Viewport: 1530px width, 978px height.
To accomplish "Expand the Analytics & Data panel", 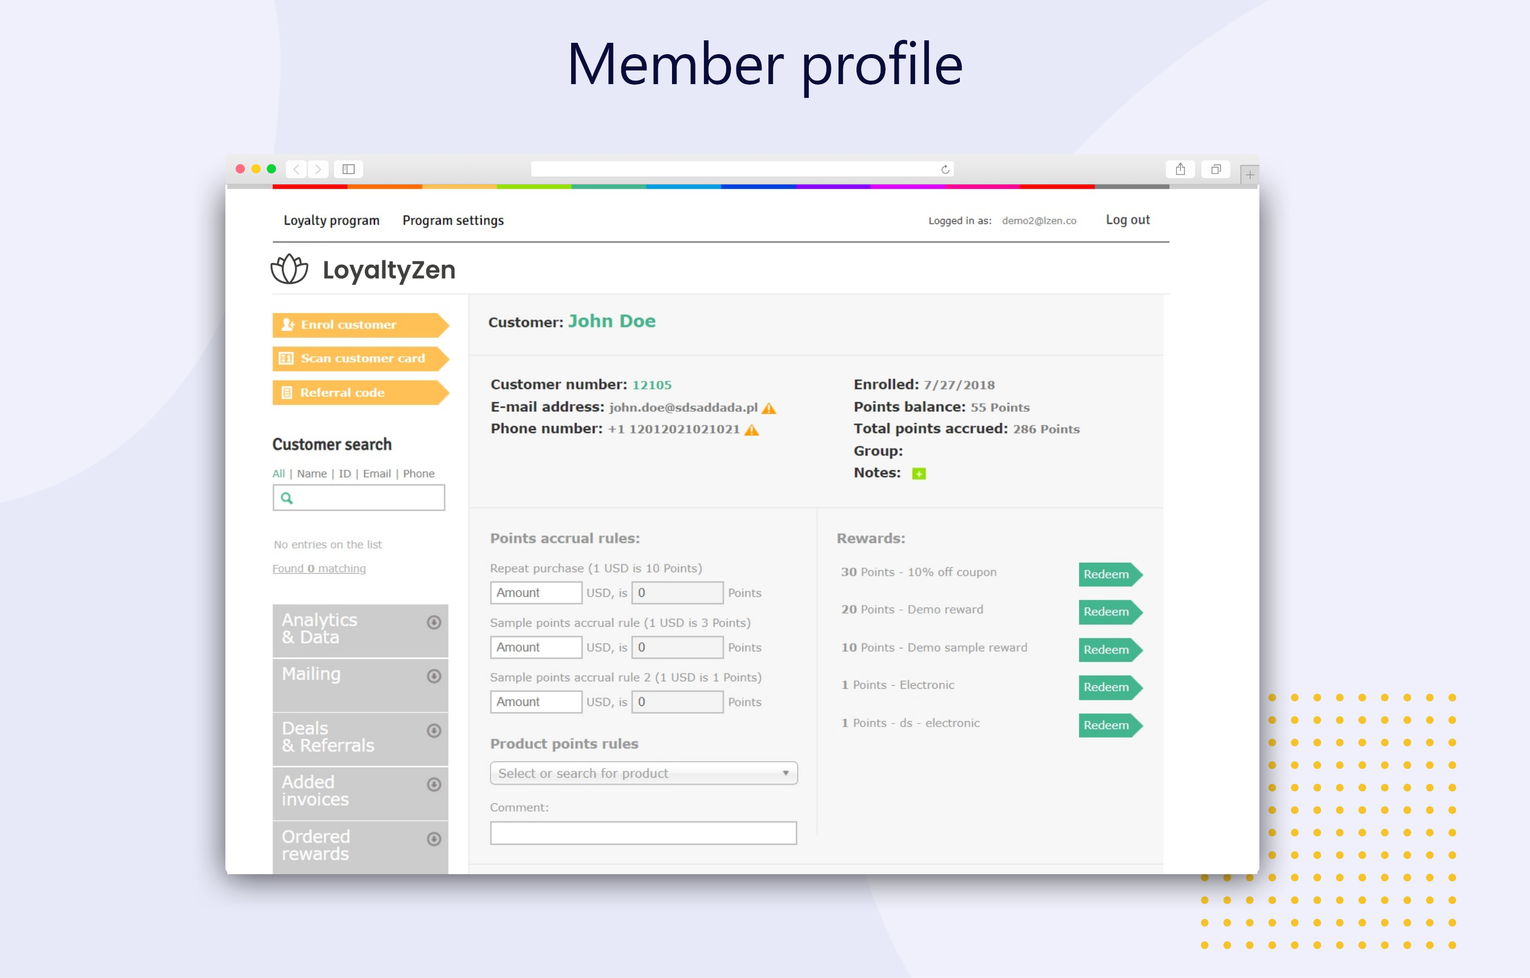I will tap(434, 622).
